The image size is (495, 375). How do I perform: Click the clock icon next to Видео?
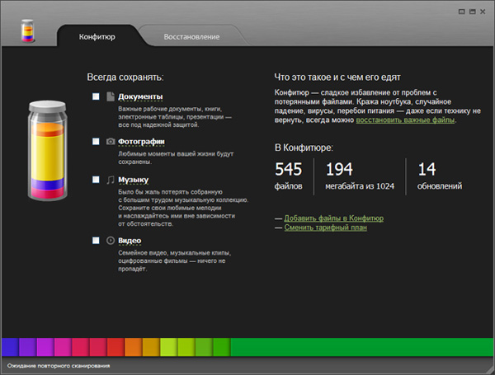coord(110,240)
